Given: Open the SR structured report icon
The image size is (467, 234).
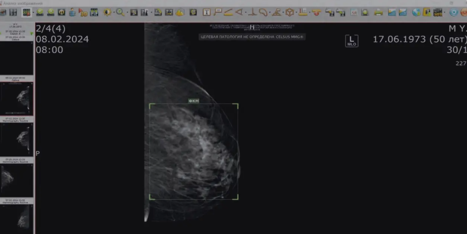Looking at the screenshot, I should (x=354, y=12).
